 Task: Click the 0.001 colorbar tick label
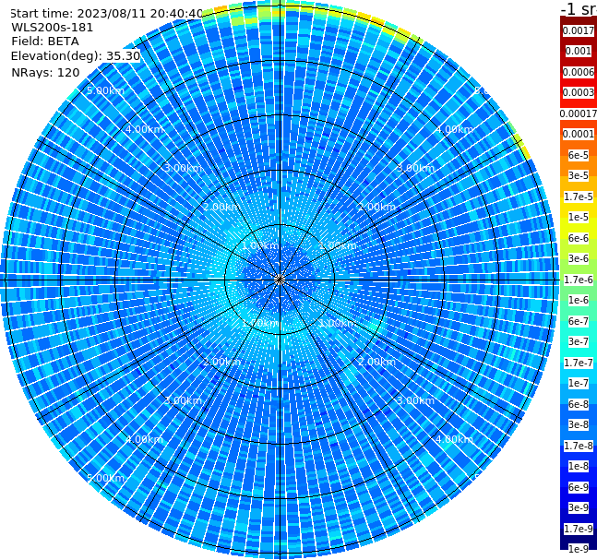[579, 51]
